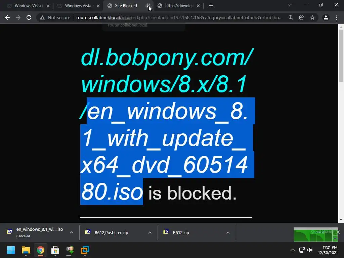The image size is (344, 258).
Task: Expand options for B612,Pushster.zip
Action: [150, 232]
